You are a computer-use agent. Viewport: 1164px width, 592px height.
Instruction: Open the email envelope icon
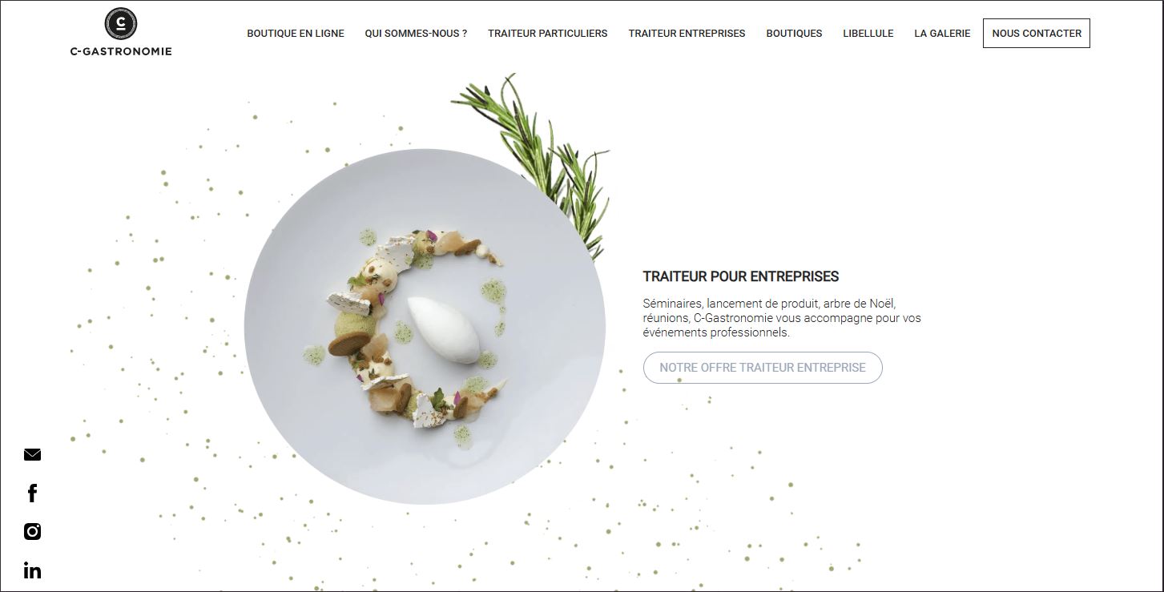click(32, 455)
